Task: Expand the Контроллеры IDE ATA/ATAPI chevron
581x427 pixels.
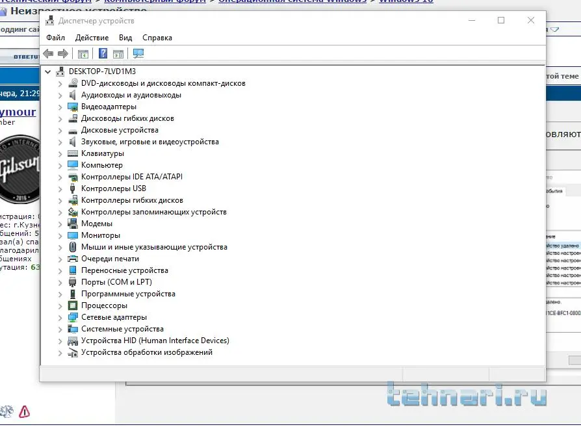Action: 60,177
